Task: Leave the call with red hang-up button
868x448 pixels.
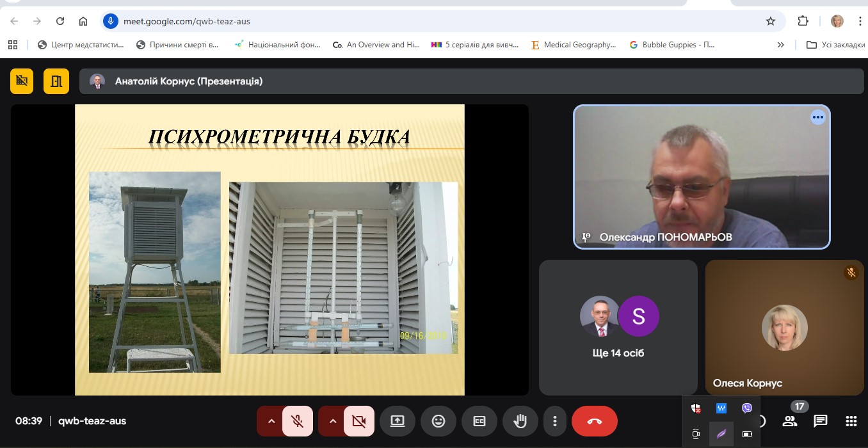Action: (594, 421)
